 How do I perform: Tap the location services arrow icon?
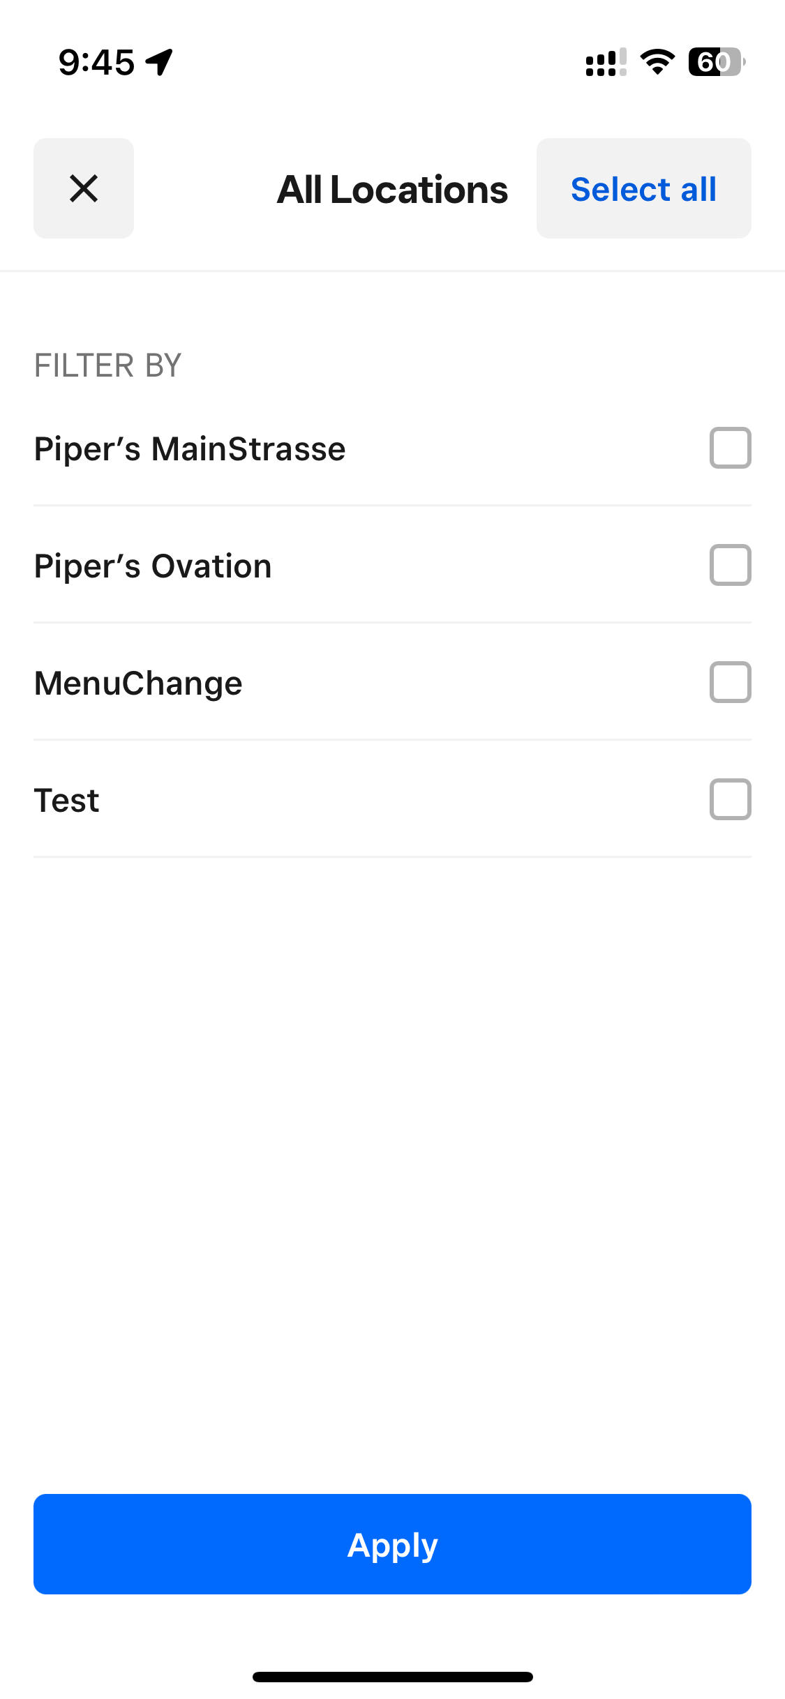(x=160, y=62)
